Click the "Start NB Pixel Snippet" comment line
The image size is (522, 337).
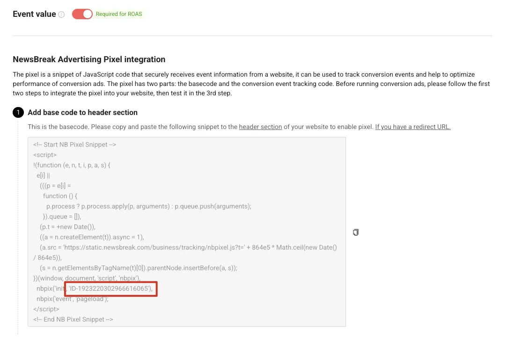point(75,145)
